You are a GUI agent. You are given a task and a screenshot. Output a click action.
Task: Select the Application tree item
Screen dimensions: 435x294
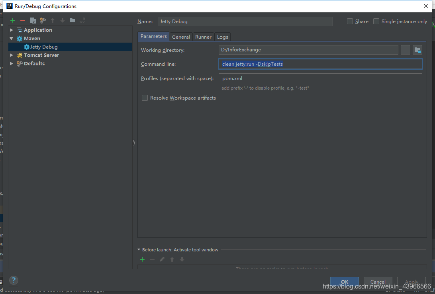pyautogui.click(x=38, y=30)
